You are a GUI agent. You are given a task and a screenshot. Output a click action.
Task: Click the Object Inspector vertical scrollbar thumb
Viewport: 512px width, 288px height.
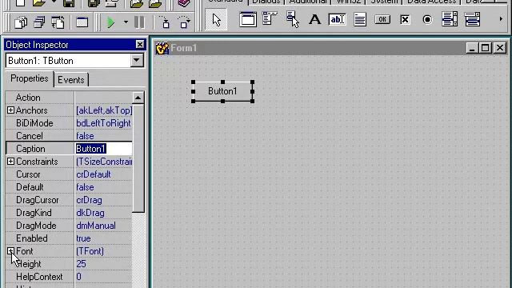(x=138, y=158)
